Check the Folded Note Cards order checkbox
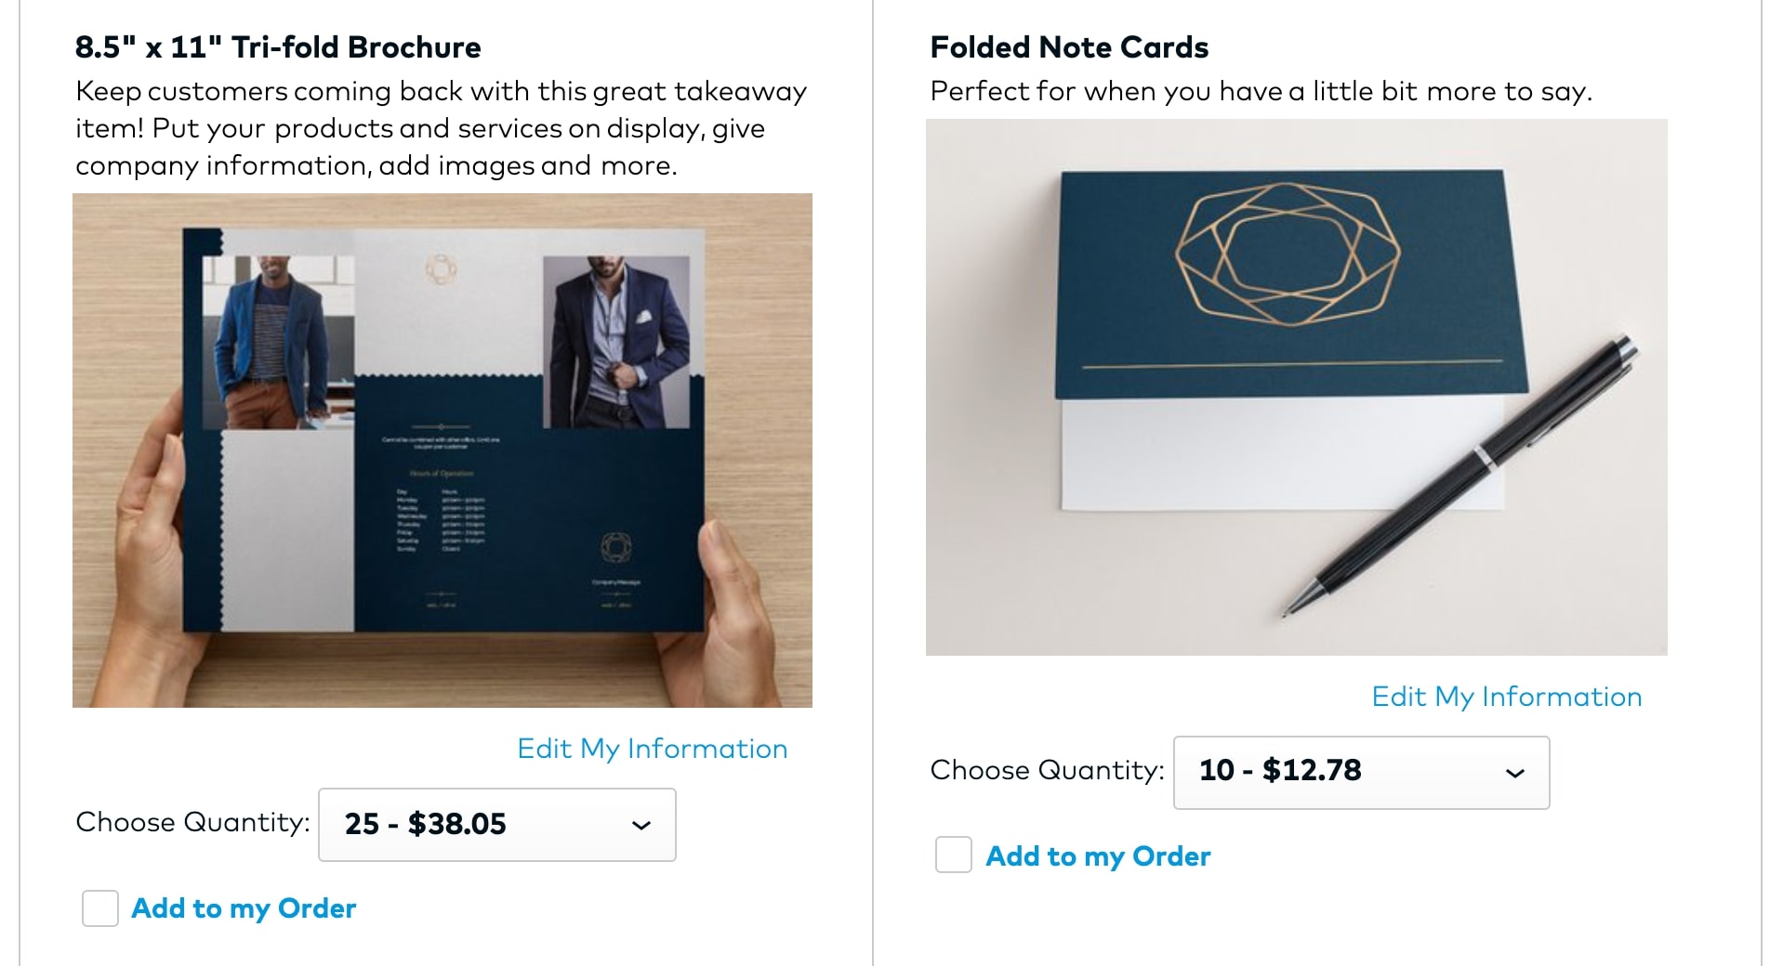This screenshot has width=1770, height=966. [x=953, y=855]
